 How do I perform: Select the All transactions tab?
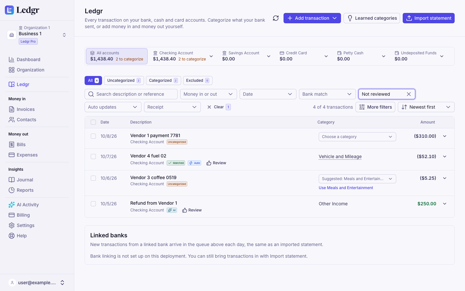(x=93, y=81)
